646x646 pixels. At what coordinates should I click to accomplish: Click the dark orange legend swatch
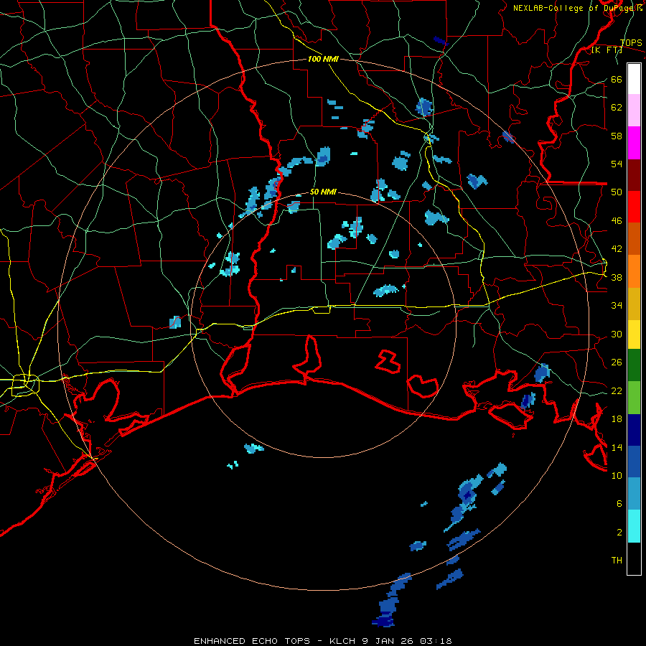click(634, 239)
